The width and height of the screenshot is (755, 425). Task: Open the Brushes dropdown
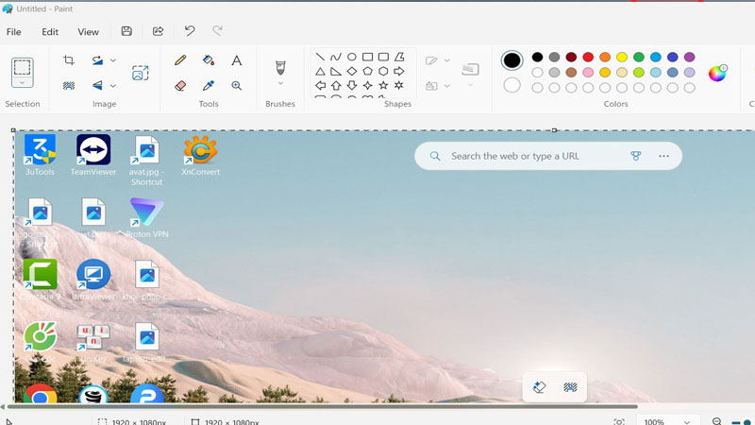click(280, 84)
